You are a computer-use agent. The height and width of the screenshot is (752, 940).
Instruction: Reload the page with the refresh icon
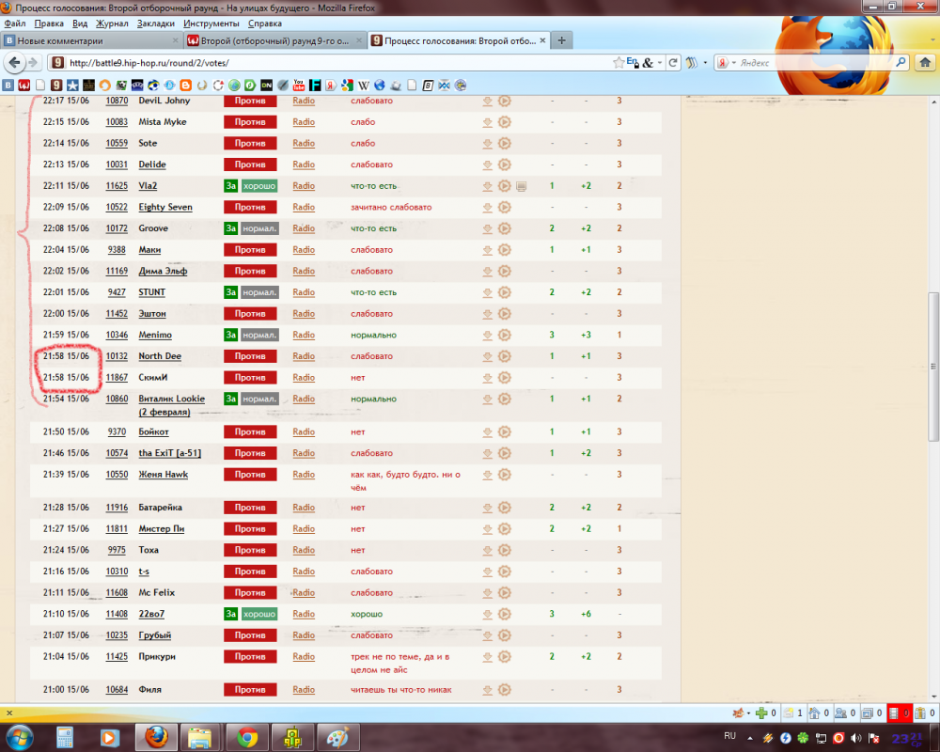pyautogui.click(x=674, y=63)
